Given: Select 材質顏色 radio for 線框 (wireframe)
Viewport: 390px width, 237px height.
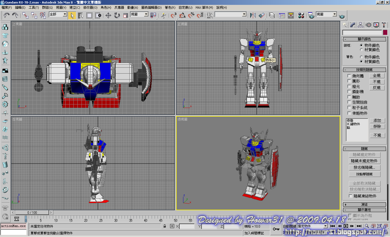Looking at the screenshot, I should pyautogui.click(x=361, y=50).
